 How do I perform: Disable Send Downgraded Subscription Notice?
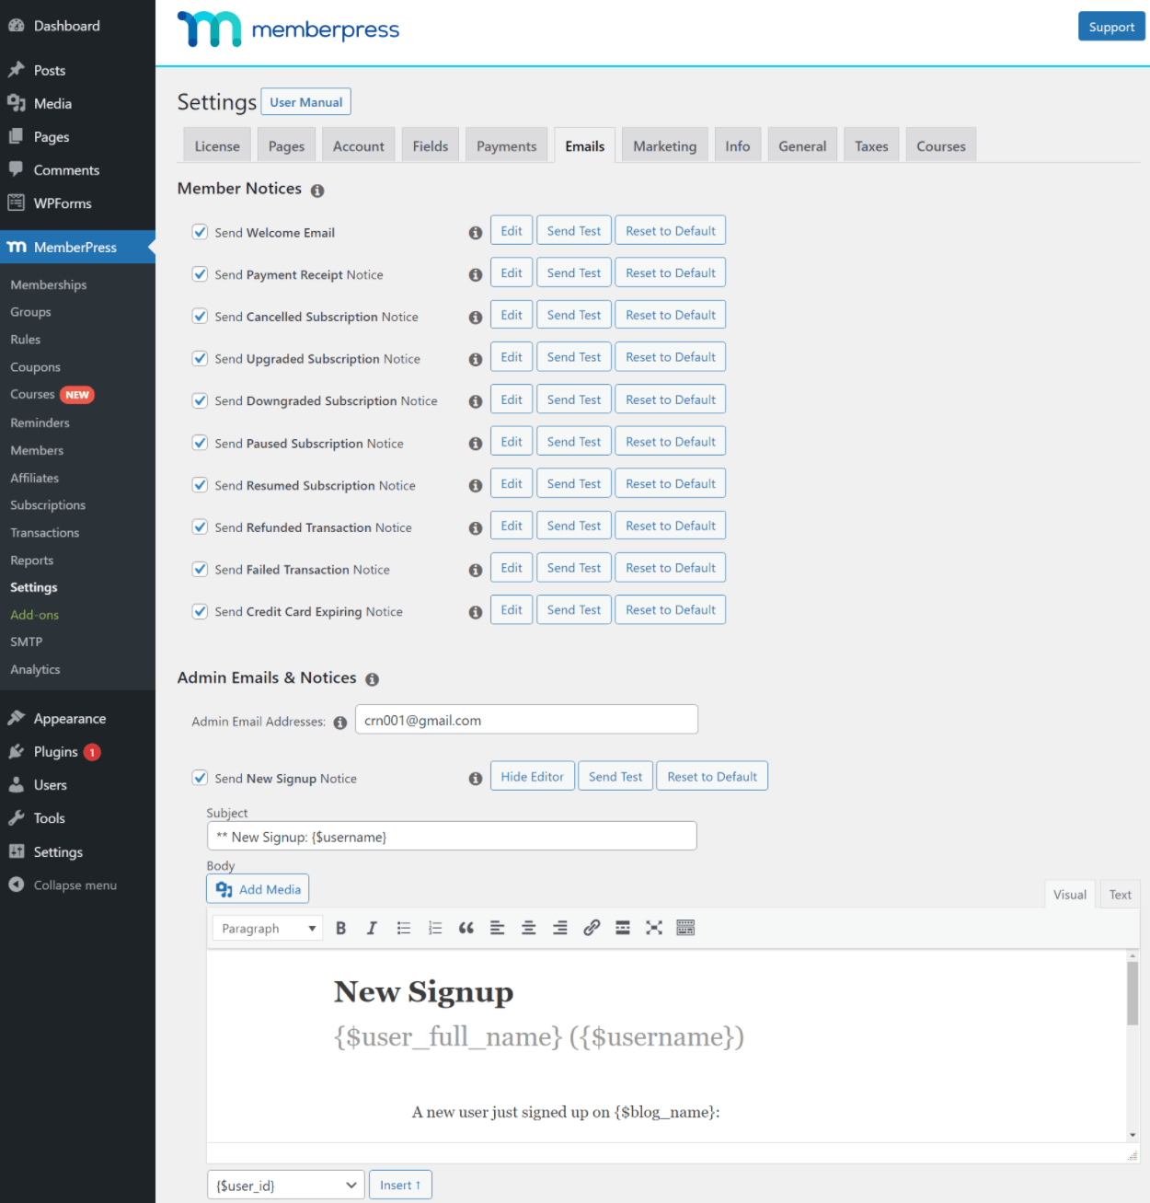(x=200, y=400)
